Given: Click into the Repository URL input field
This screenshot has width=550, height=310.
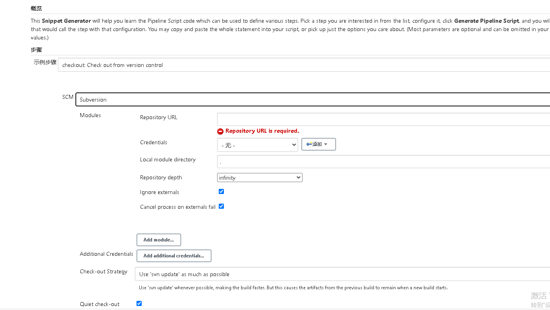Looking at the screenshot, I should [384, 119].
